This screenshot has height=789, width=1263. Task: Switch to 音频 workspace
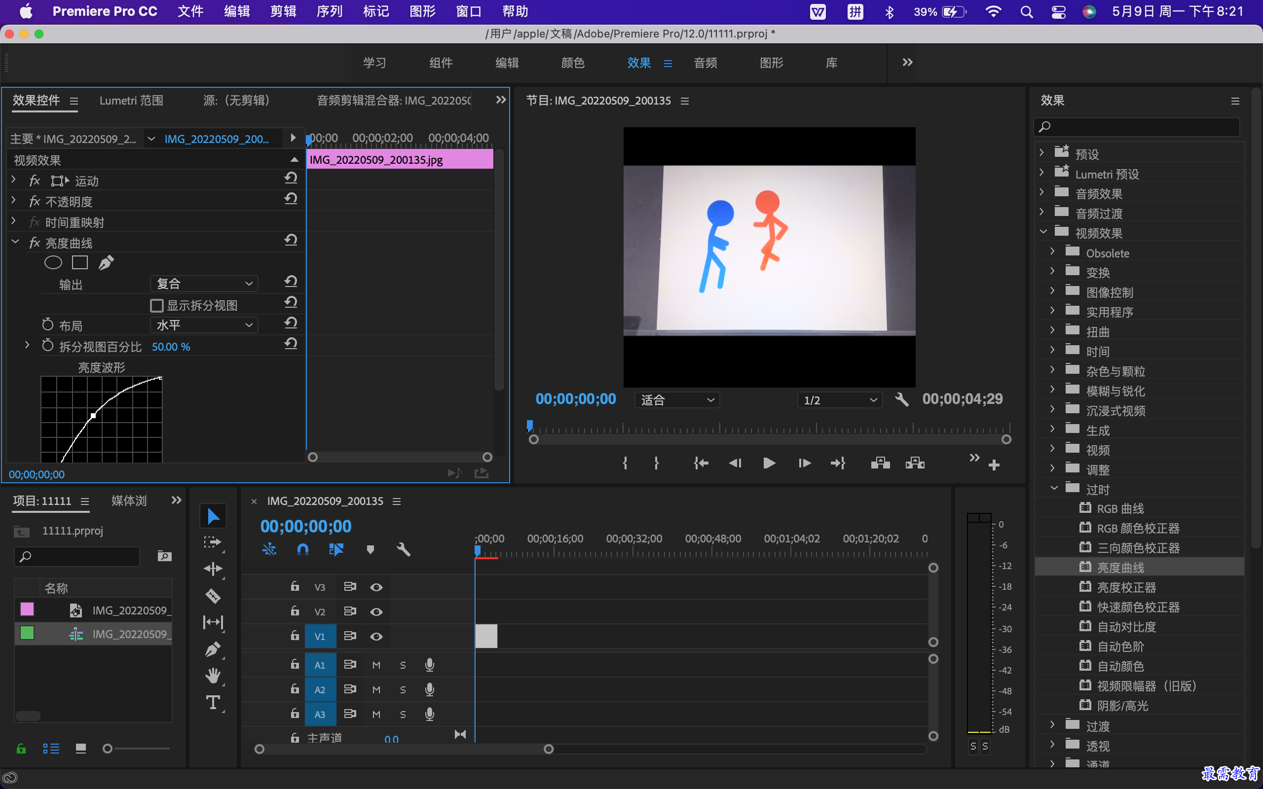click(705, 63)
